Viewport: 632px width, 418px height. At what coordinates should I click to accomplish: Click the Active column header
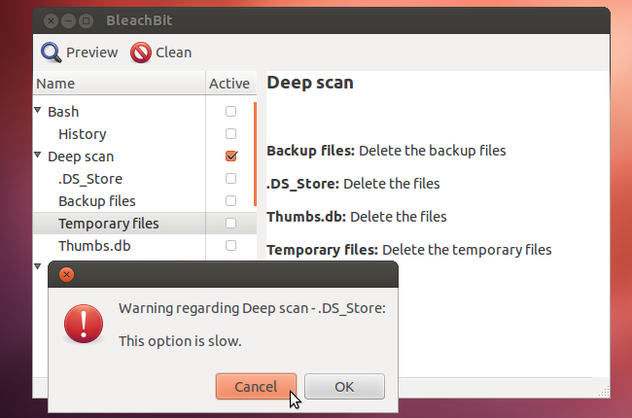coord(231,84)
